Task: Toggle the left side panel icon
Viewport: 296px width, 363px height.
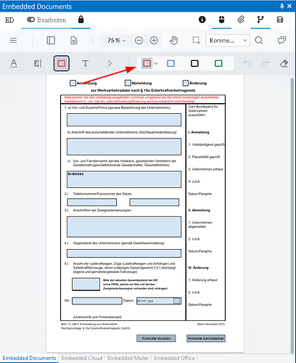Action: point(51,40)
